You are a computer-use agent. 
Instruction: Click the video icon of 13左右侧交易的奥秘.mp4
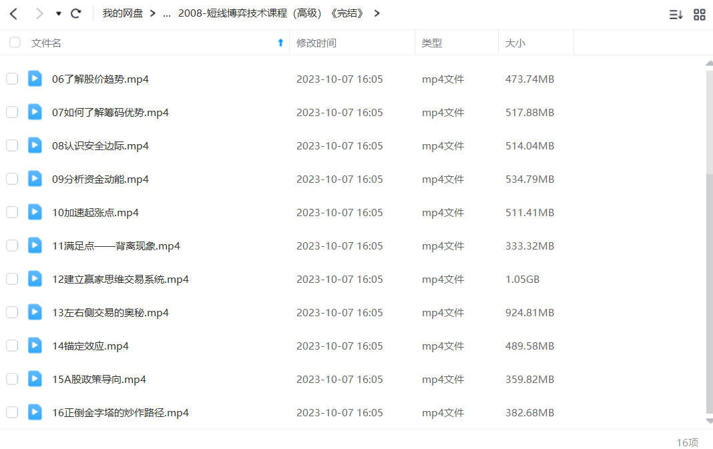tap(35, 312)
